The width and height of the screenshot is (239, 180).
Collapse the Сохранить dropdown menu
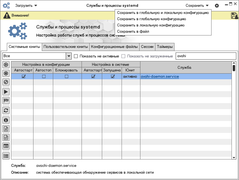coord(197,5)
